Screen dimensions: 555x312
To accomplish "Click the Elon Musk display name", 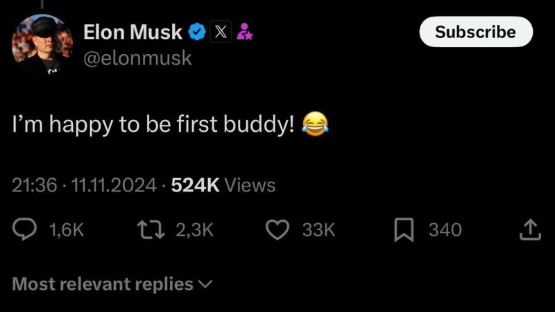I will pos(133,32).
